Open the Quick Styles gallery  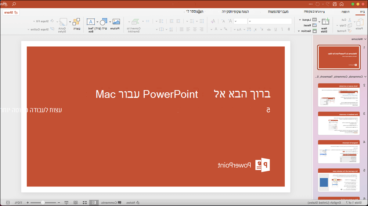coord(63,22)
